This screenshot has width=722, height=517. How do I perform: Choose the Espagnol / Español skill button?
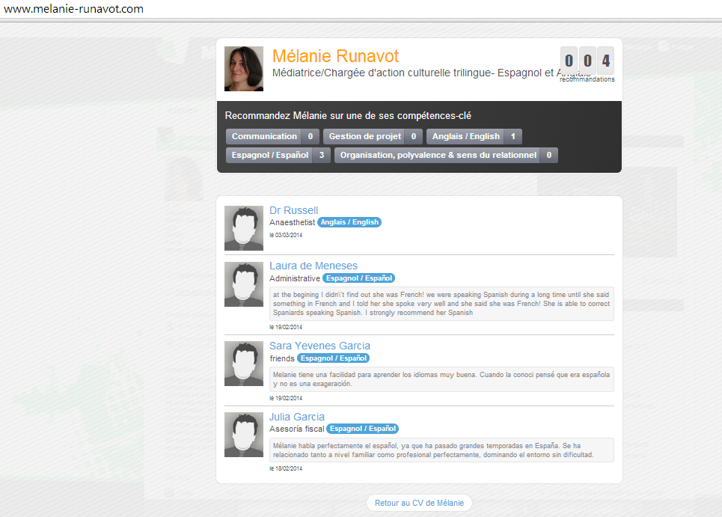[278, 155]
